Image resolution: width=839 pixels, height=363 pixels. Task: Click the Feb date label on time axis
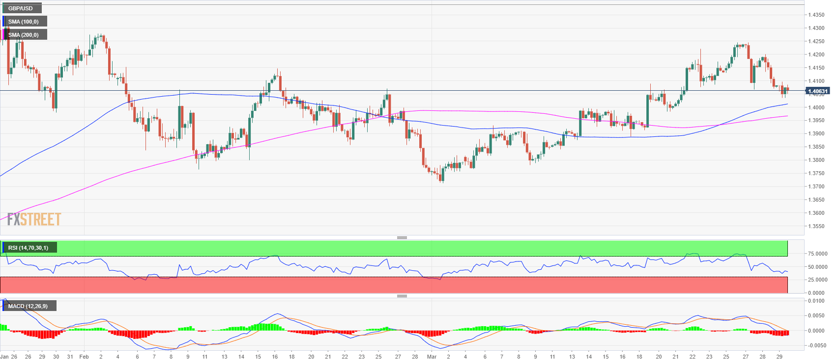84,357
